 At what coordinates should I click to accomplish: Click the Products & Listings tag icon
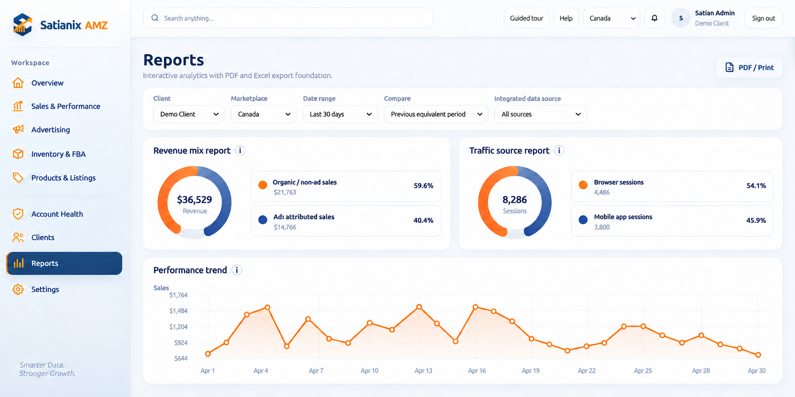[18, 178]
